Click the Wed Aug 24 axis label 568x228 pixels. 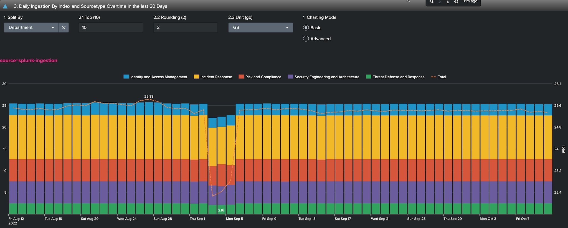[x=127, y=219]
